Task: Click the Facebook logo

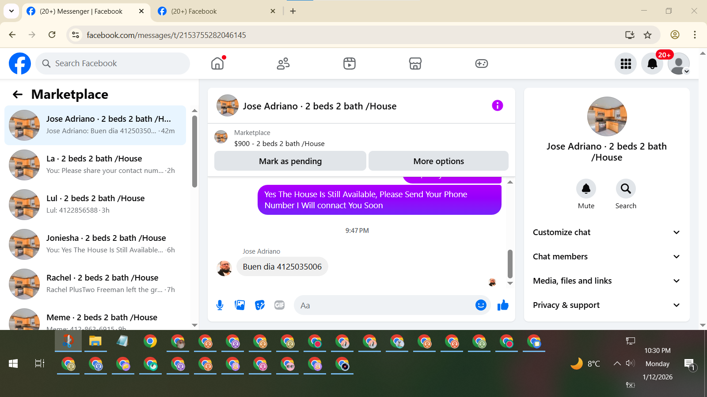Action: (x=20, y=64)
